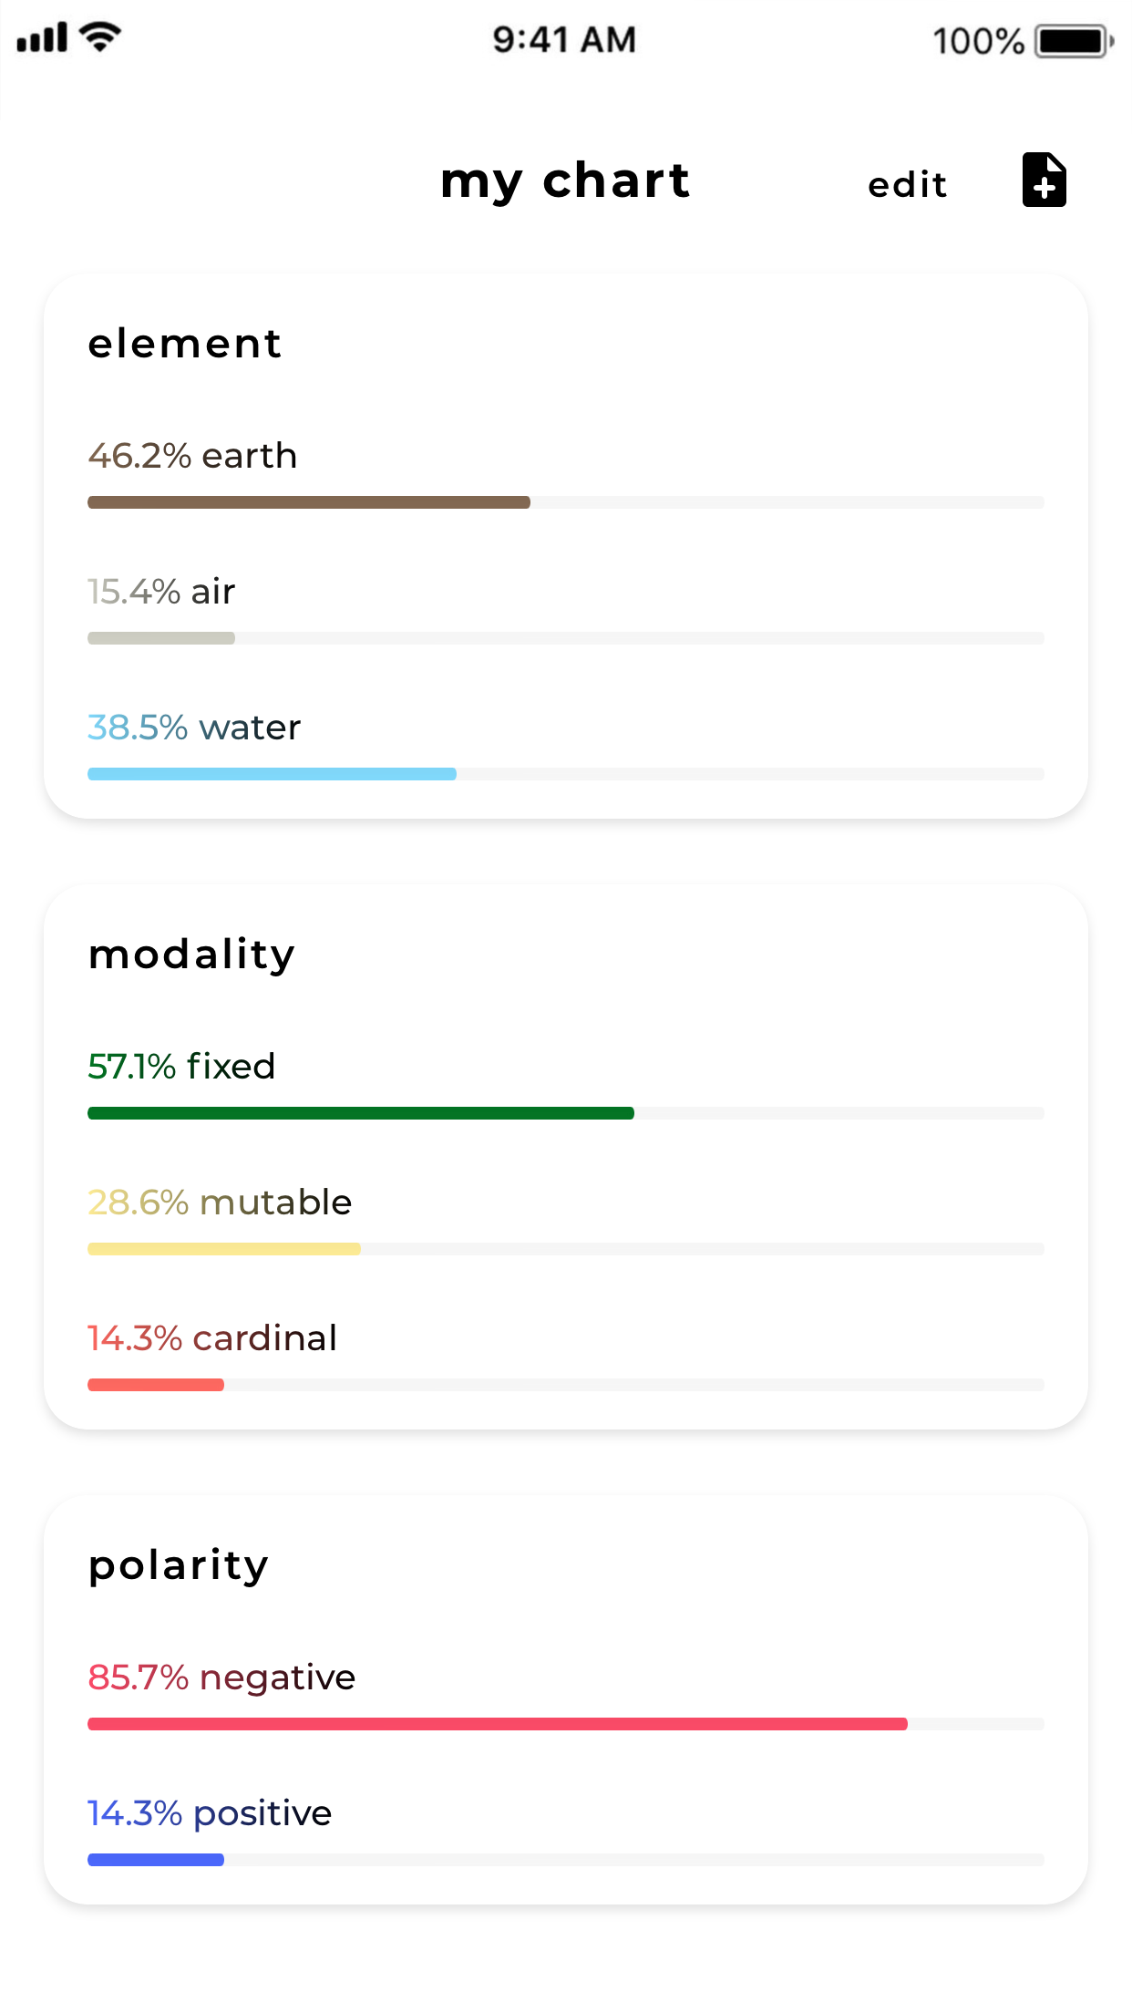Select the fixed modality row

(181, 1066)
